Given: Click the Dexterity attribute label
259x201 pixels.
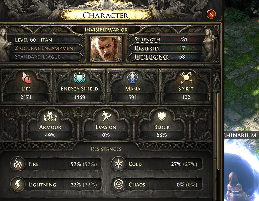Looking at the screenshot, I should point(147,48).
